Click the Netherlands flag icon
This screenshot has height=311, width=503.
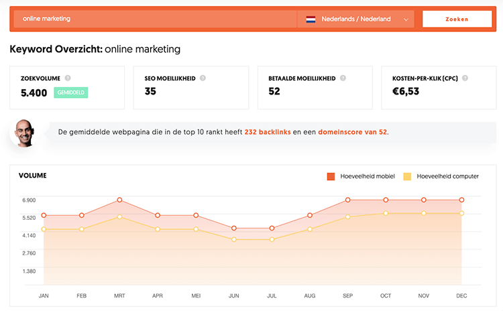[x=311, y=19]
